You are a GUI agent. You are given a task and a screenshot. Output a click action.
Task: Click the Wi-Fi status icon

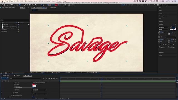[151, 1]
